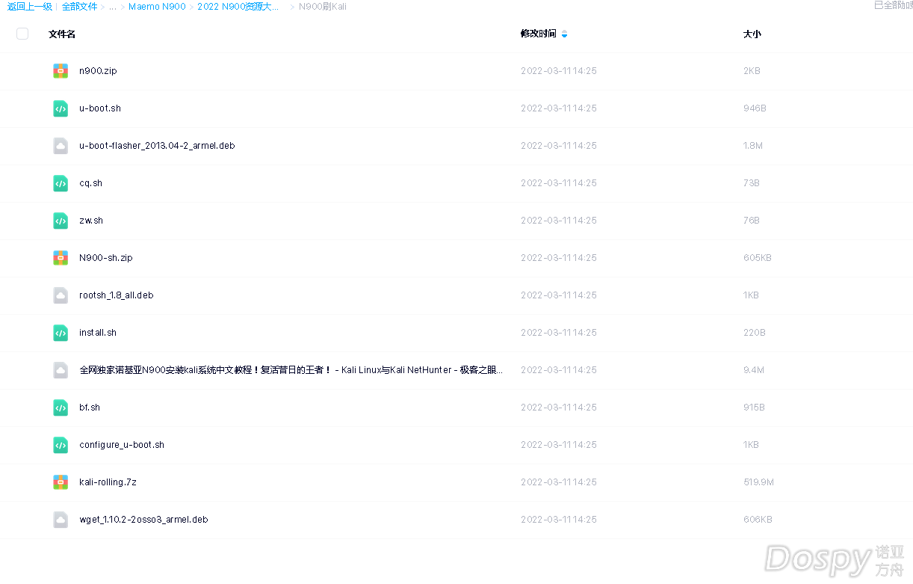913x584 pixels.
Task: Sort by 修改时间 column header
Action: click(539, 34)
